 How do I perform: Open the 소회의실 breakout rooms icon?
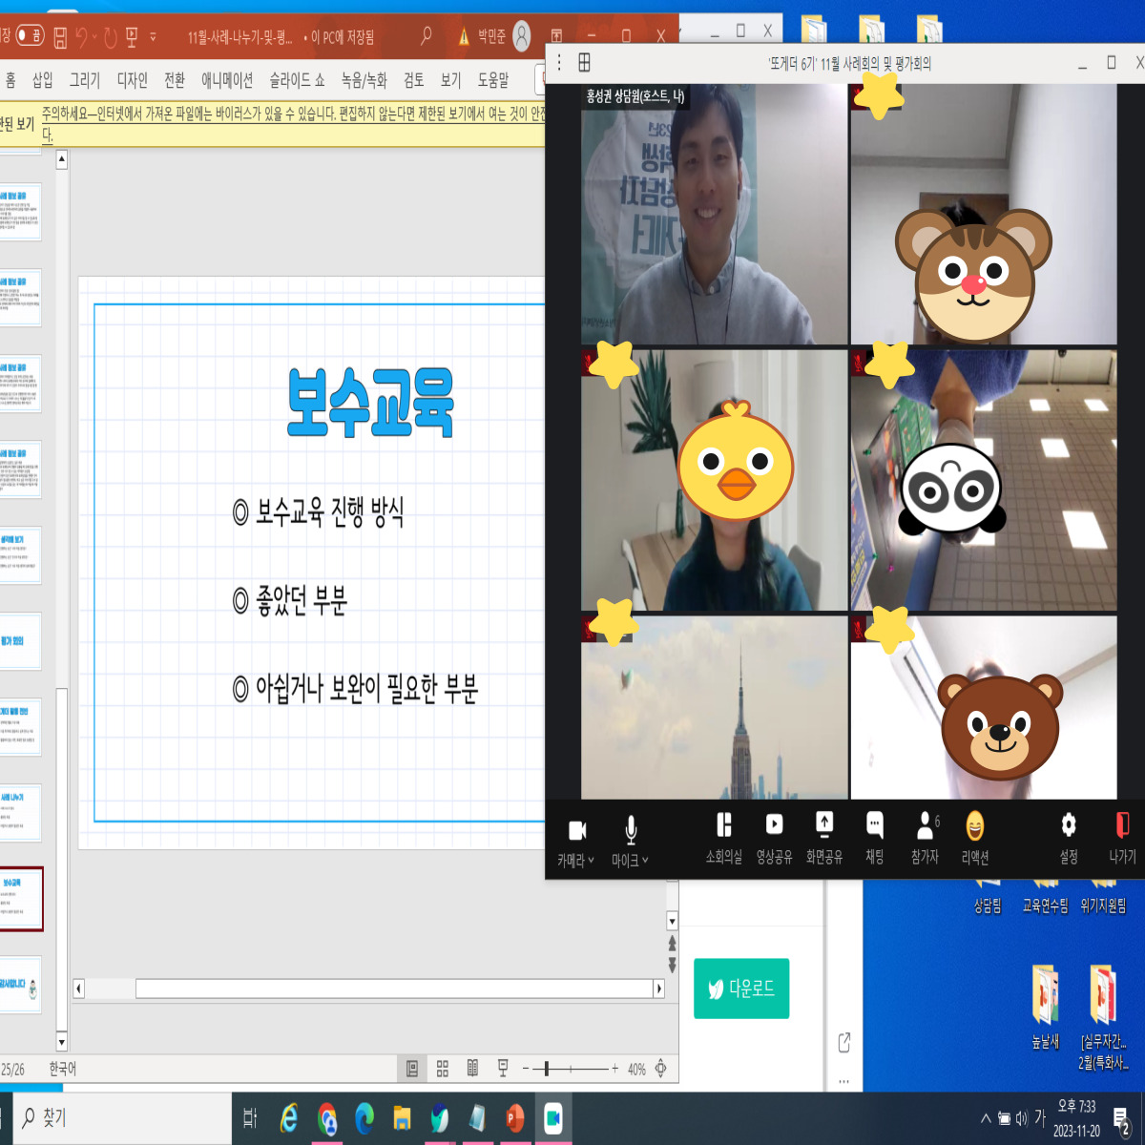pos(723,825)
